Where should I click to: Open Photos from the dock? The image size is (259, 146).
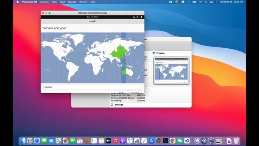[x=66, y=141]
